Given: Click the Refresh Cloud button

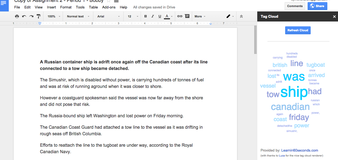Looking at the screenshot, I should pos(298,30).
